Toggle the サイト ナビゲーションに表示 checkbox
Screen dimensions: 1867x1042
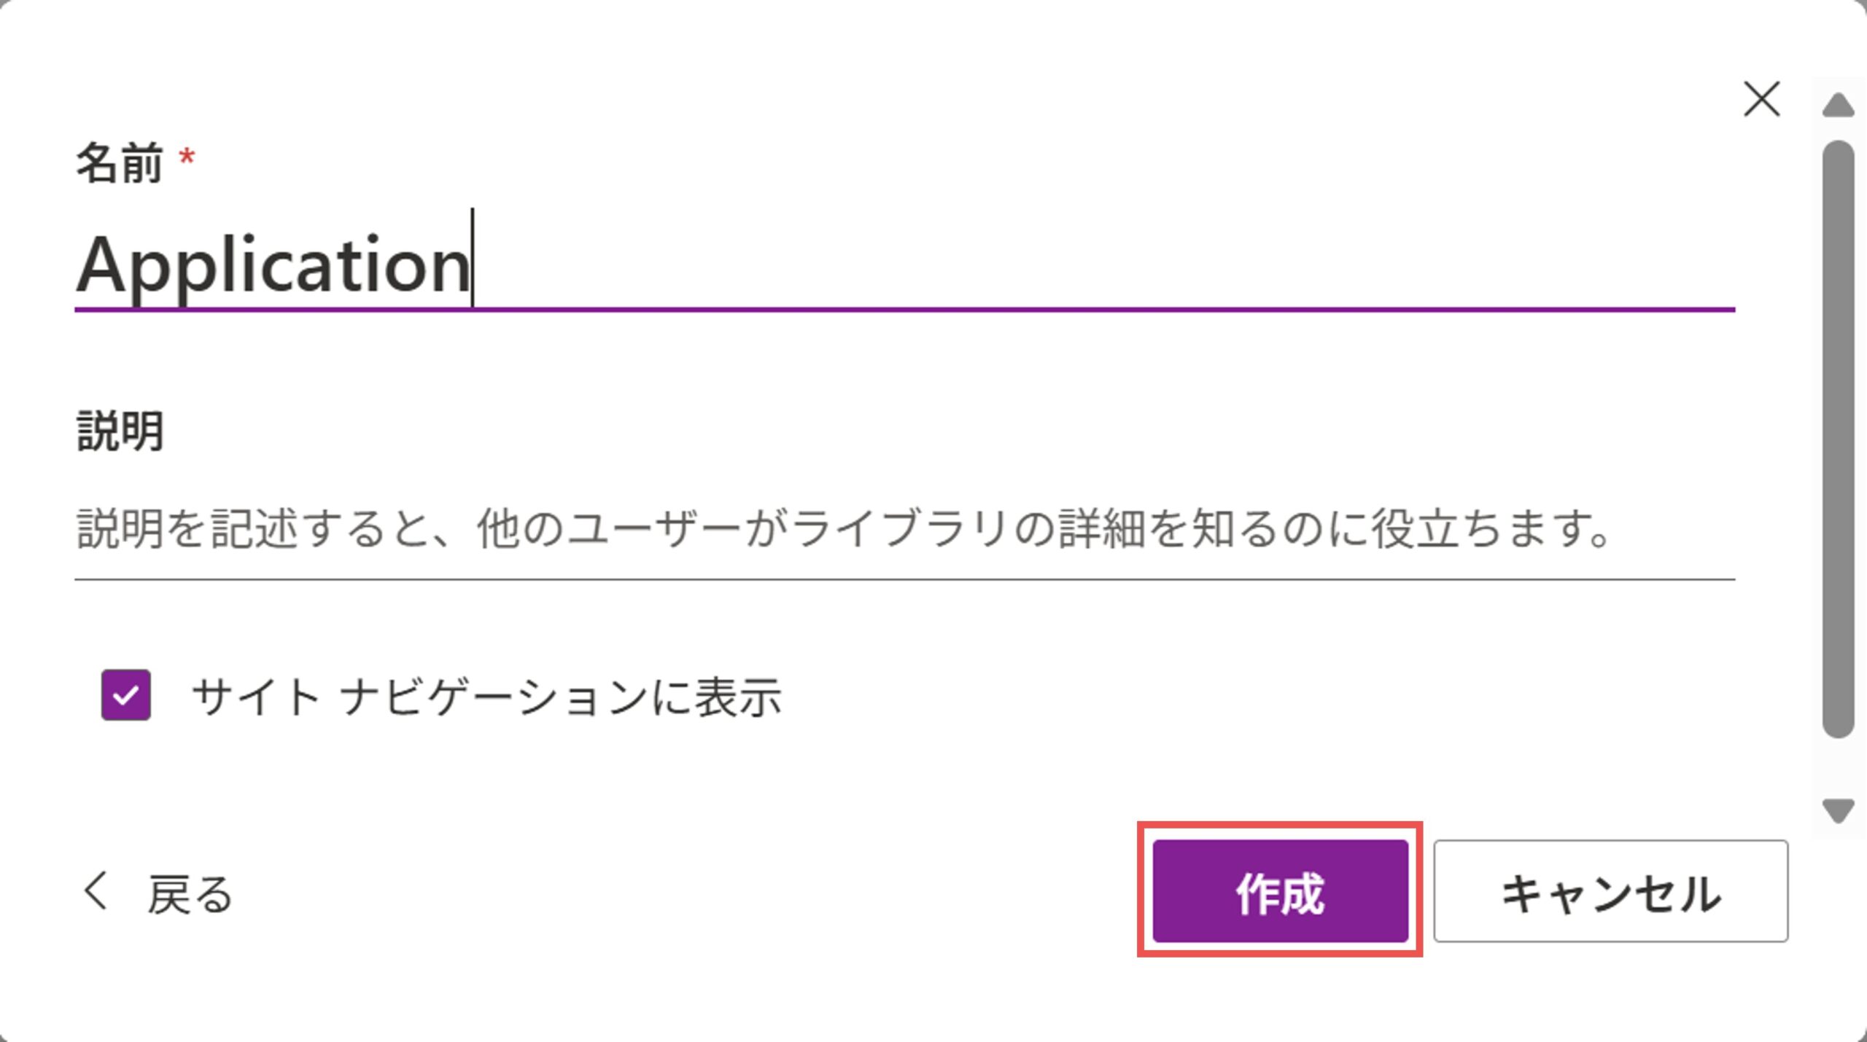click(x=126, y=695)
